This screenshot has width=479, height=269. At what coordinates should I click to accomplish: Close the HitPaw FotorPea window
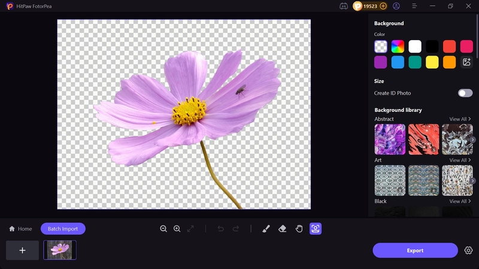pyautogui.click(x=468, y=6)
